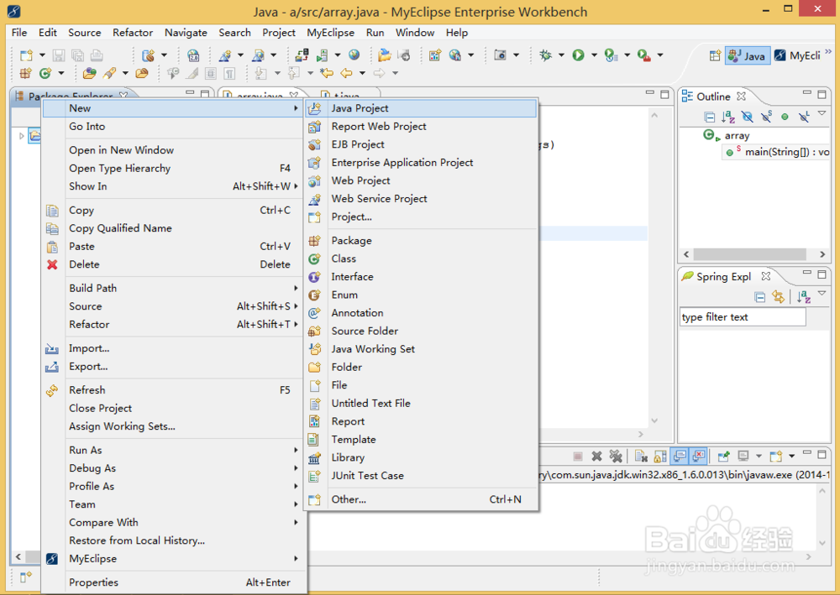Image resolution: width=840 pixels, height=595 pixels.
Task: Click the Java Working Set icon
Action: click(314, 349)
